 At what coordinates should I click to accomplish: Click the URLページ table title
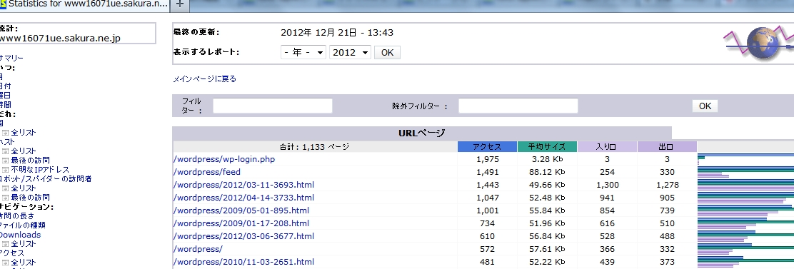(422, 133)
